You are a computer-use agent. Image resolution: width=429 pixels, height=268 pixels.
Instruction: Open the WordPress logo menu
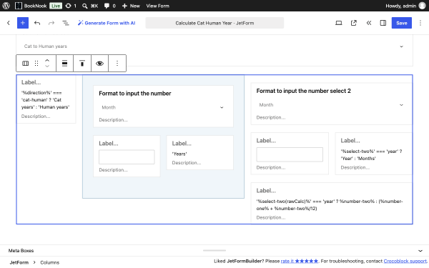[6, 6]
